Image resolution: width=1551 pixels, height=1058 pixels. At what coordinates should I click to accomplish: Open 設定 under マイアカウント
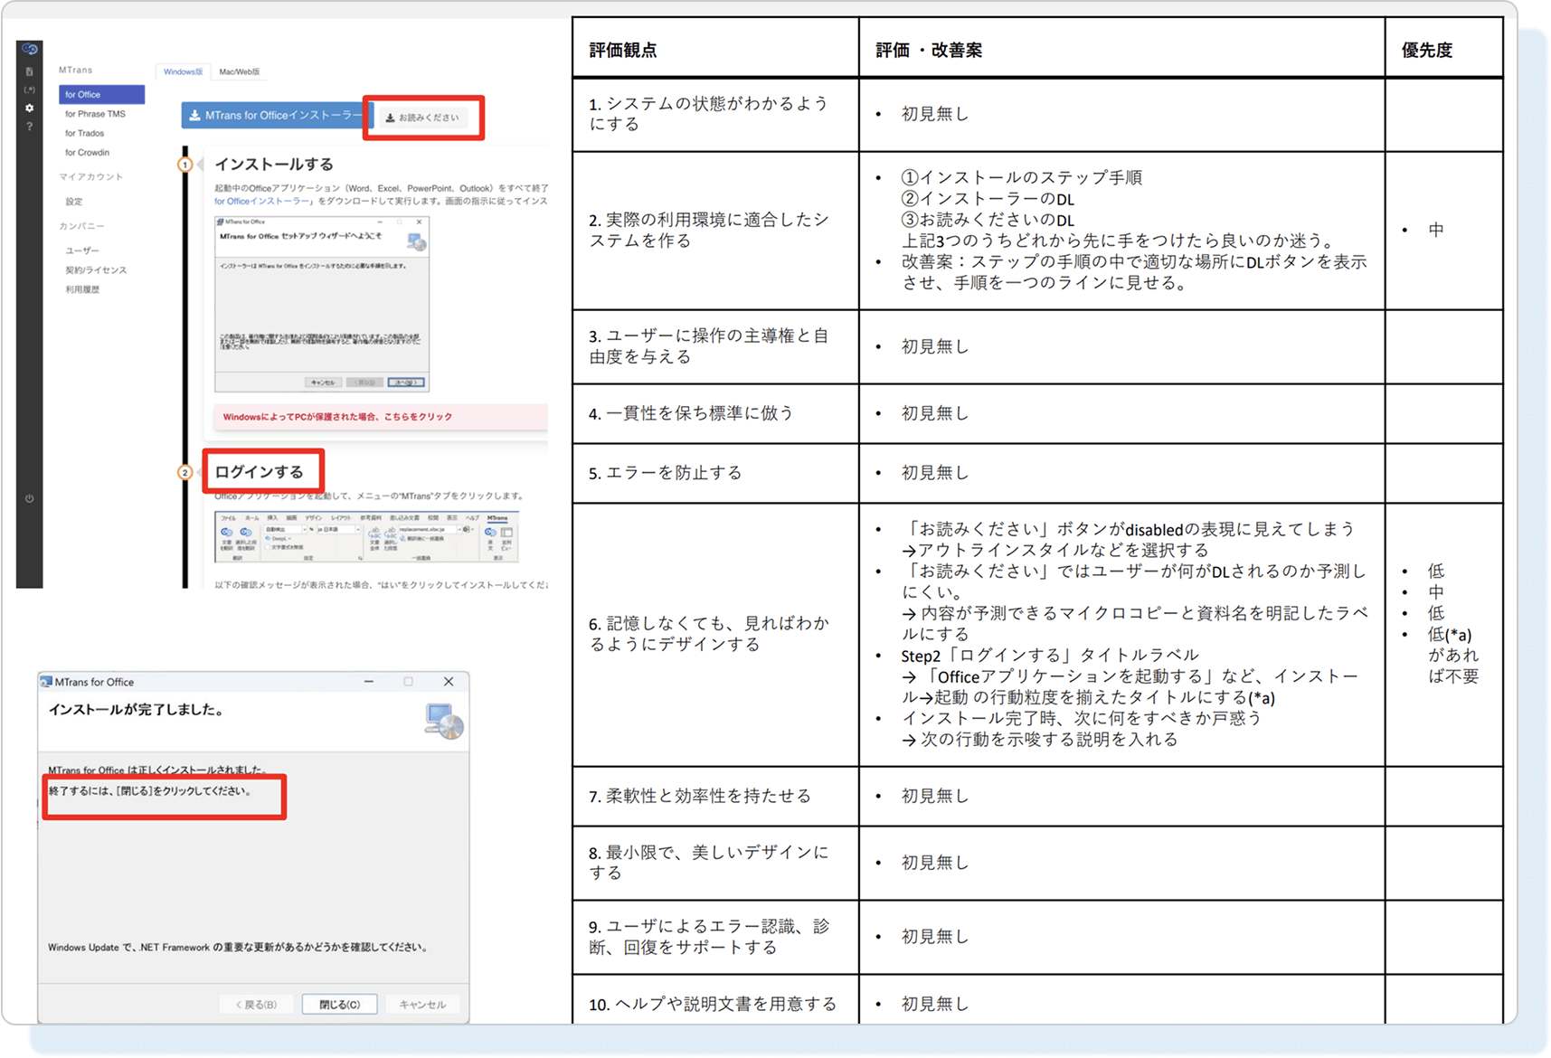[74, 202]
